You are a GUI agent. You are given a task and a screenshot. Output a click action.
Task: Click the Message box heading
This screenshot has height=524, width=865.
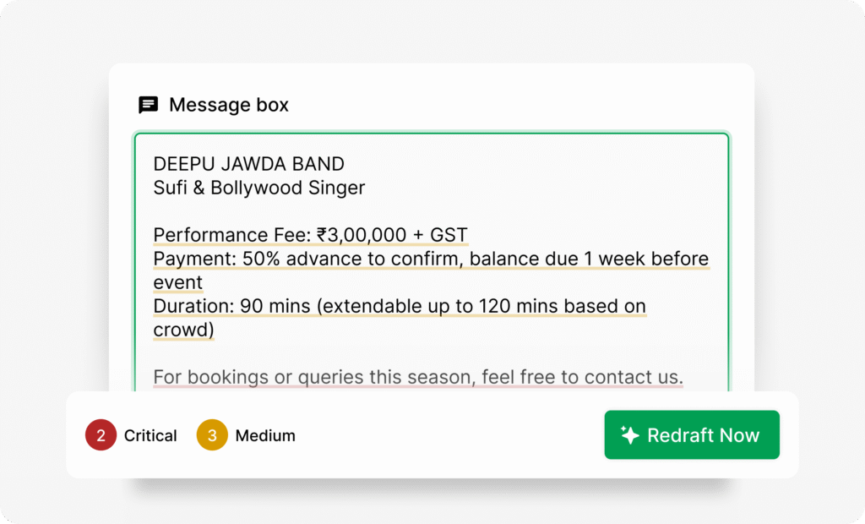(229, 105)
